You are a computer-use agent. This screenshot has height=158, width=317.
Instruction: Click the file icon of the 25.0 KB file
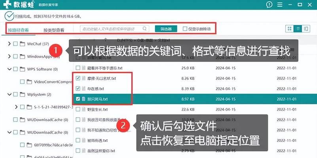[x=84, y=68]
